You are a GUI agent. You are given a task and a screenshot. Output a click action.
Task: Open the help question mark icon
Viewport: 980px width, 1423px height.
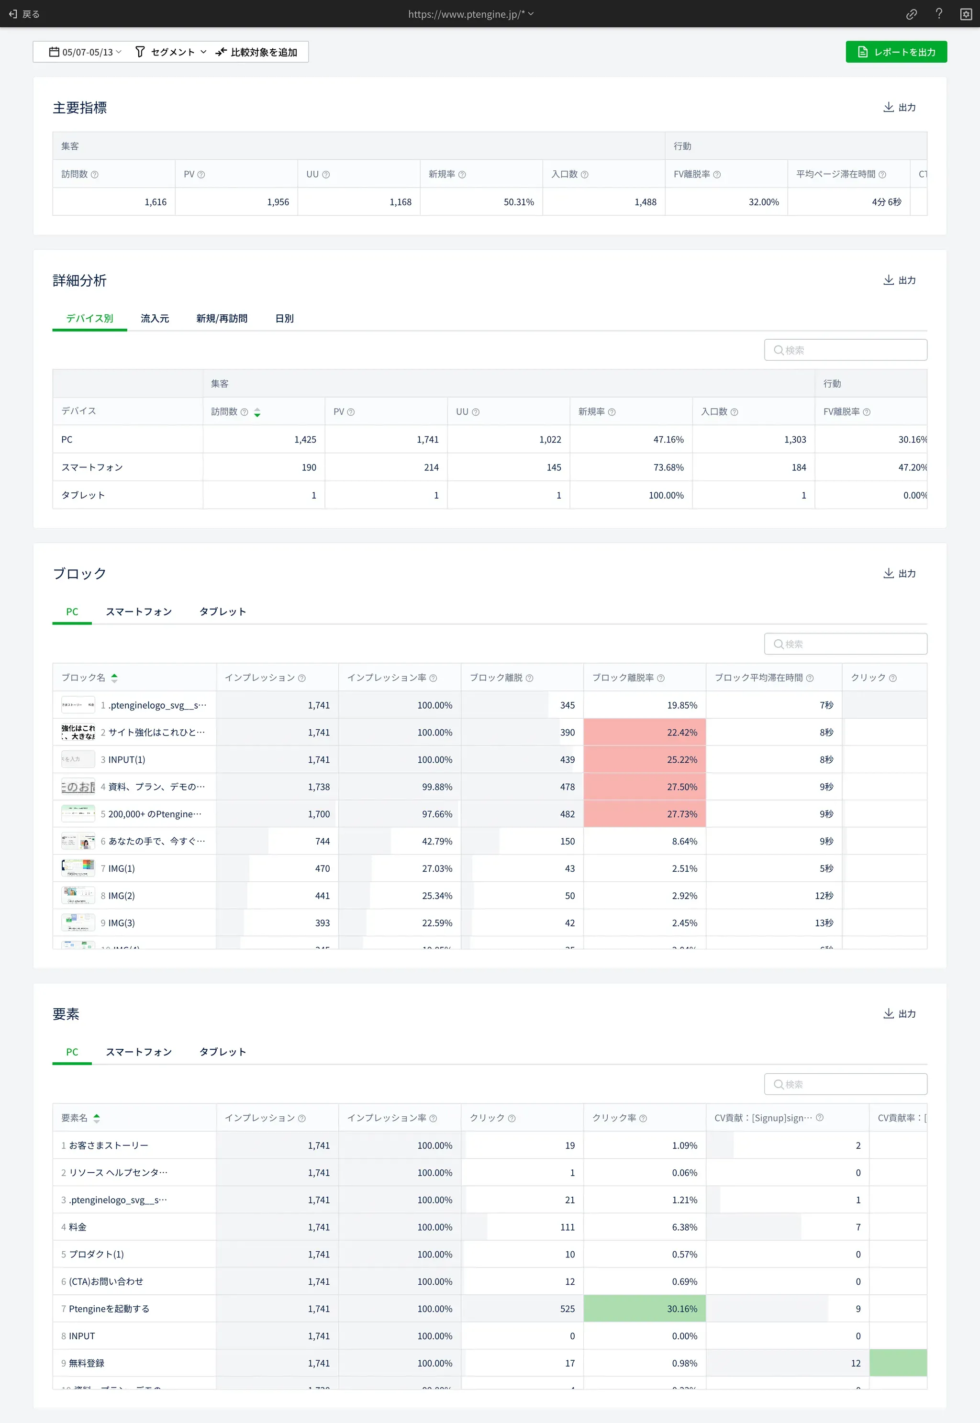point(939,14)
